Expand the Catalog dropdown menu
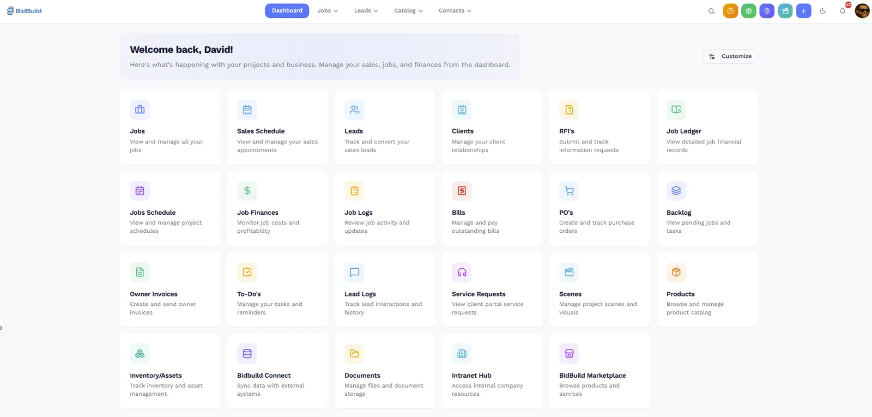Screen dimensions: 872x417 pos(408,11)
